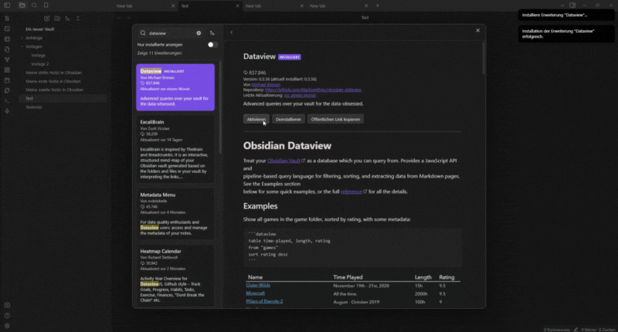Toggle the left sidebar icon
This screenshot has width=618, height=332.
point(7,5)
